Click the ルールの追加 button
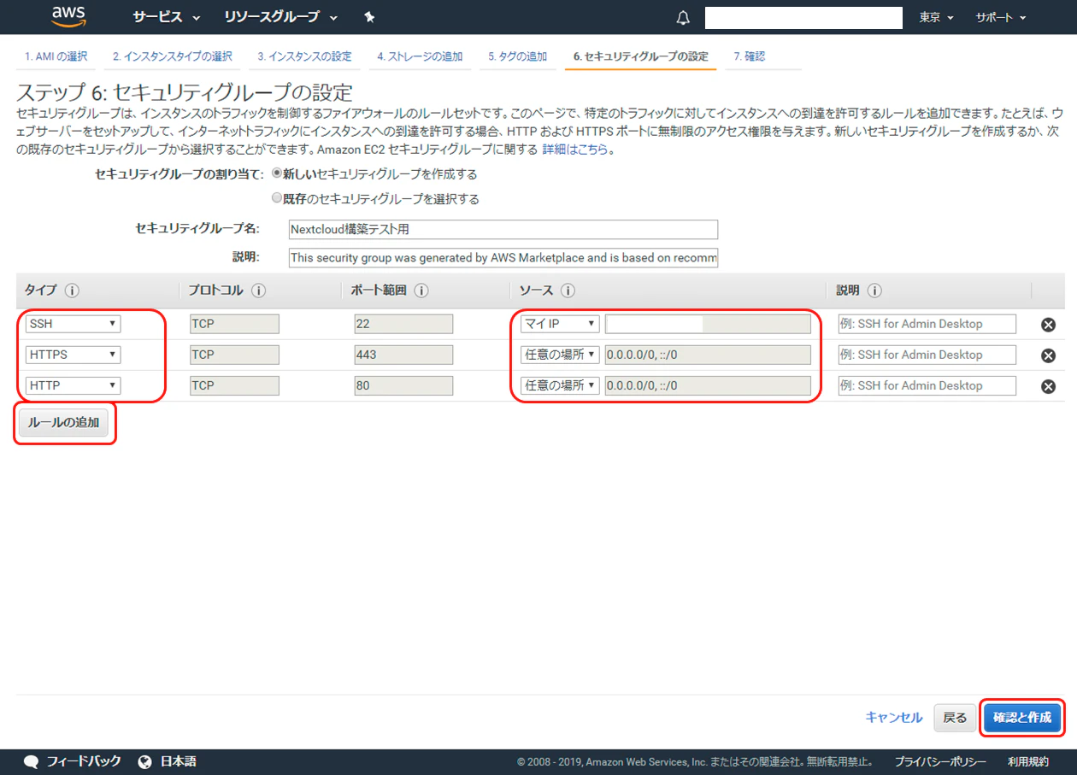 coord(64,423)
